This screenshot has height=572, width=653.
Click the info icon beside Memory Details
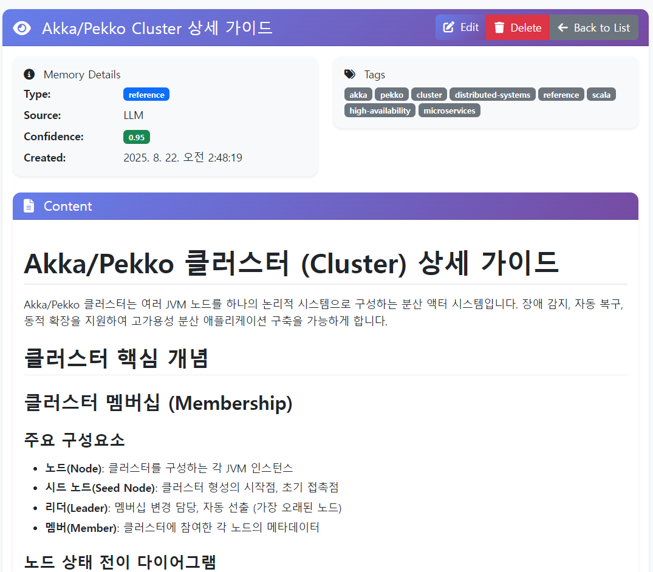click(29, 74)
